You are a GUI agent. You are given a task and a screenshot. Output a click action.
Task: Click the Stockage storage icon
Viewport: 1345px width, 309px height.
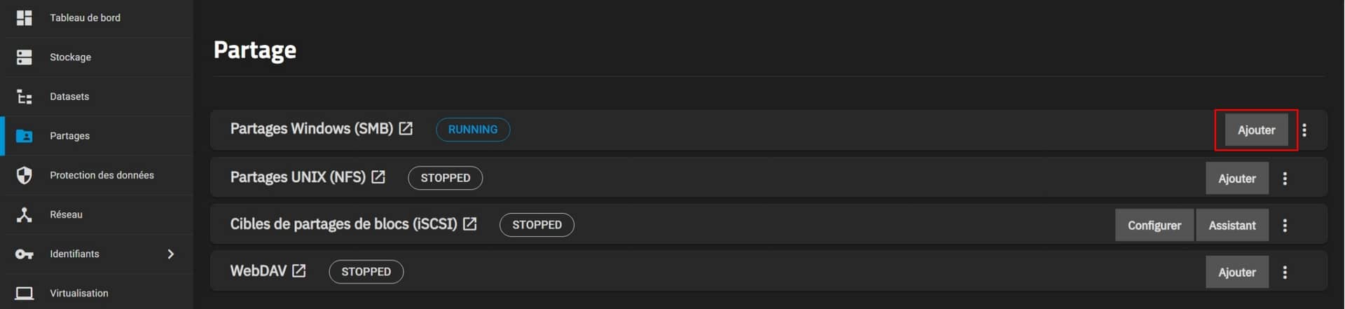coord(25,57)
